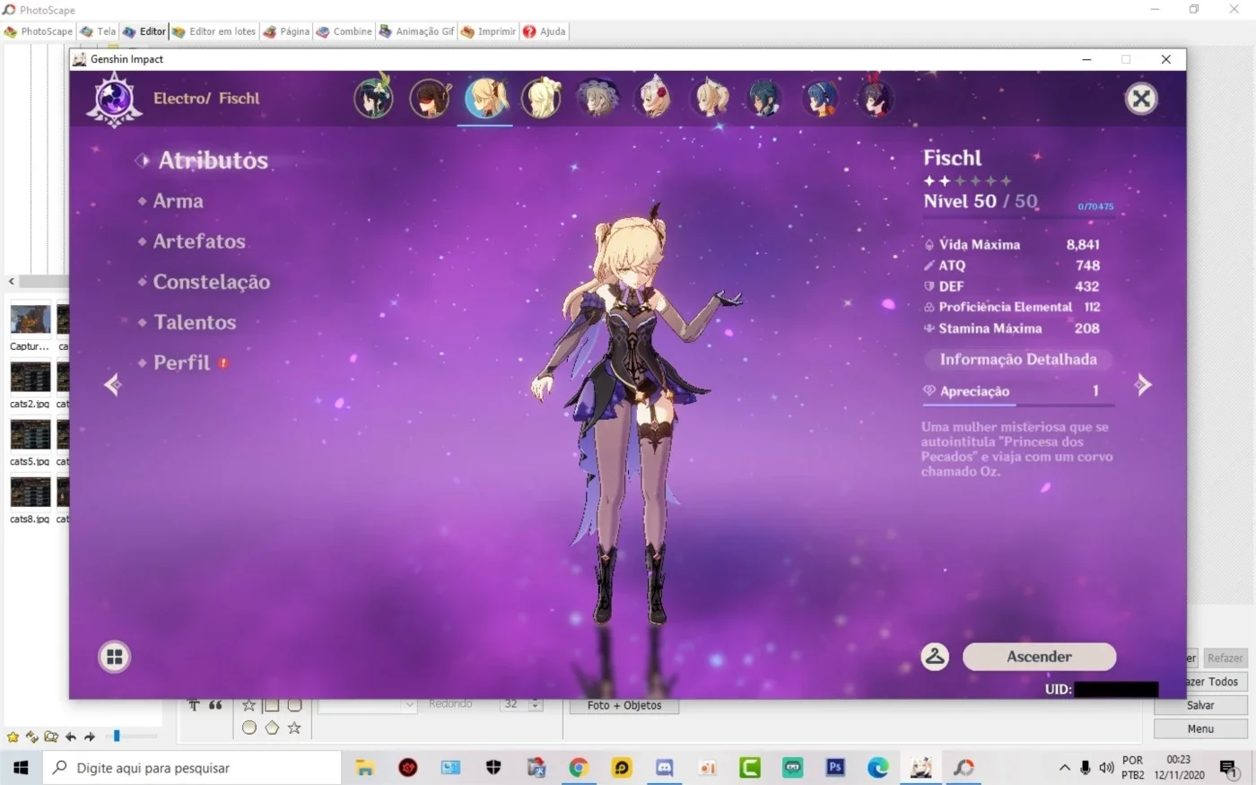Image resolution: width=1256 pixels, height=785 pixels.
Task: Click Windows search box Digite aqui para pesquisar
Action: [192, 768]
